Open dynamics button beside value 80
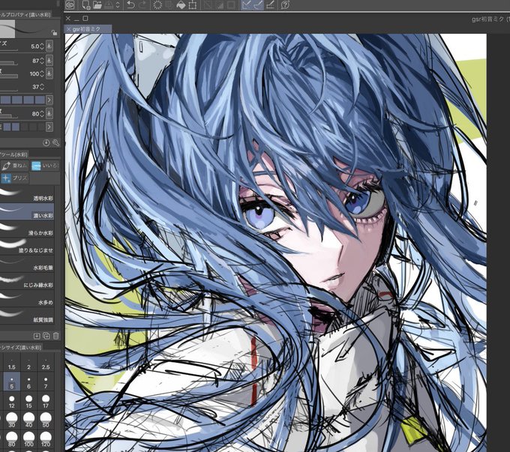 49,113
